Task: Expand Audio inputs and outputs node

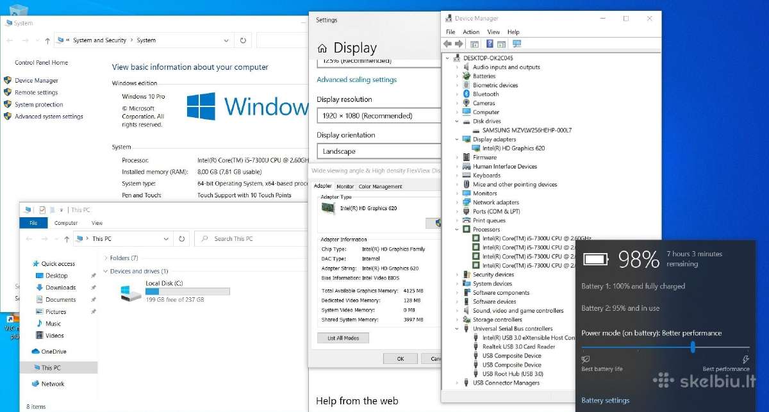Action: [x=457, y=67]
